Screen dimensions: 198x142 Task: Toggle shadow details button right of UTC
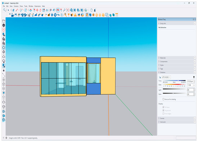click(194, 77)
